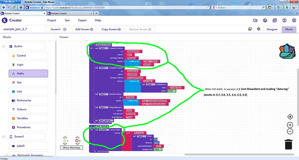Switch to the Blocks view
Viewport: 299px width, 160px height.
[289, 29]
